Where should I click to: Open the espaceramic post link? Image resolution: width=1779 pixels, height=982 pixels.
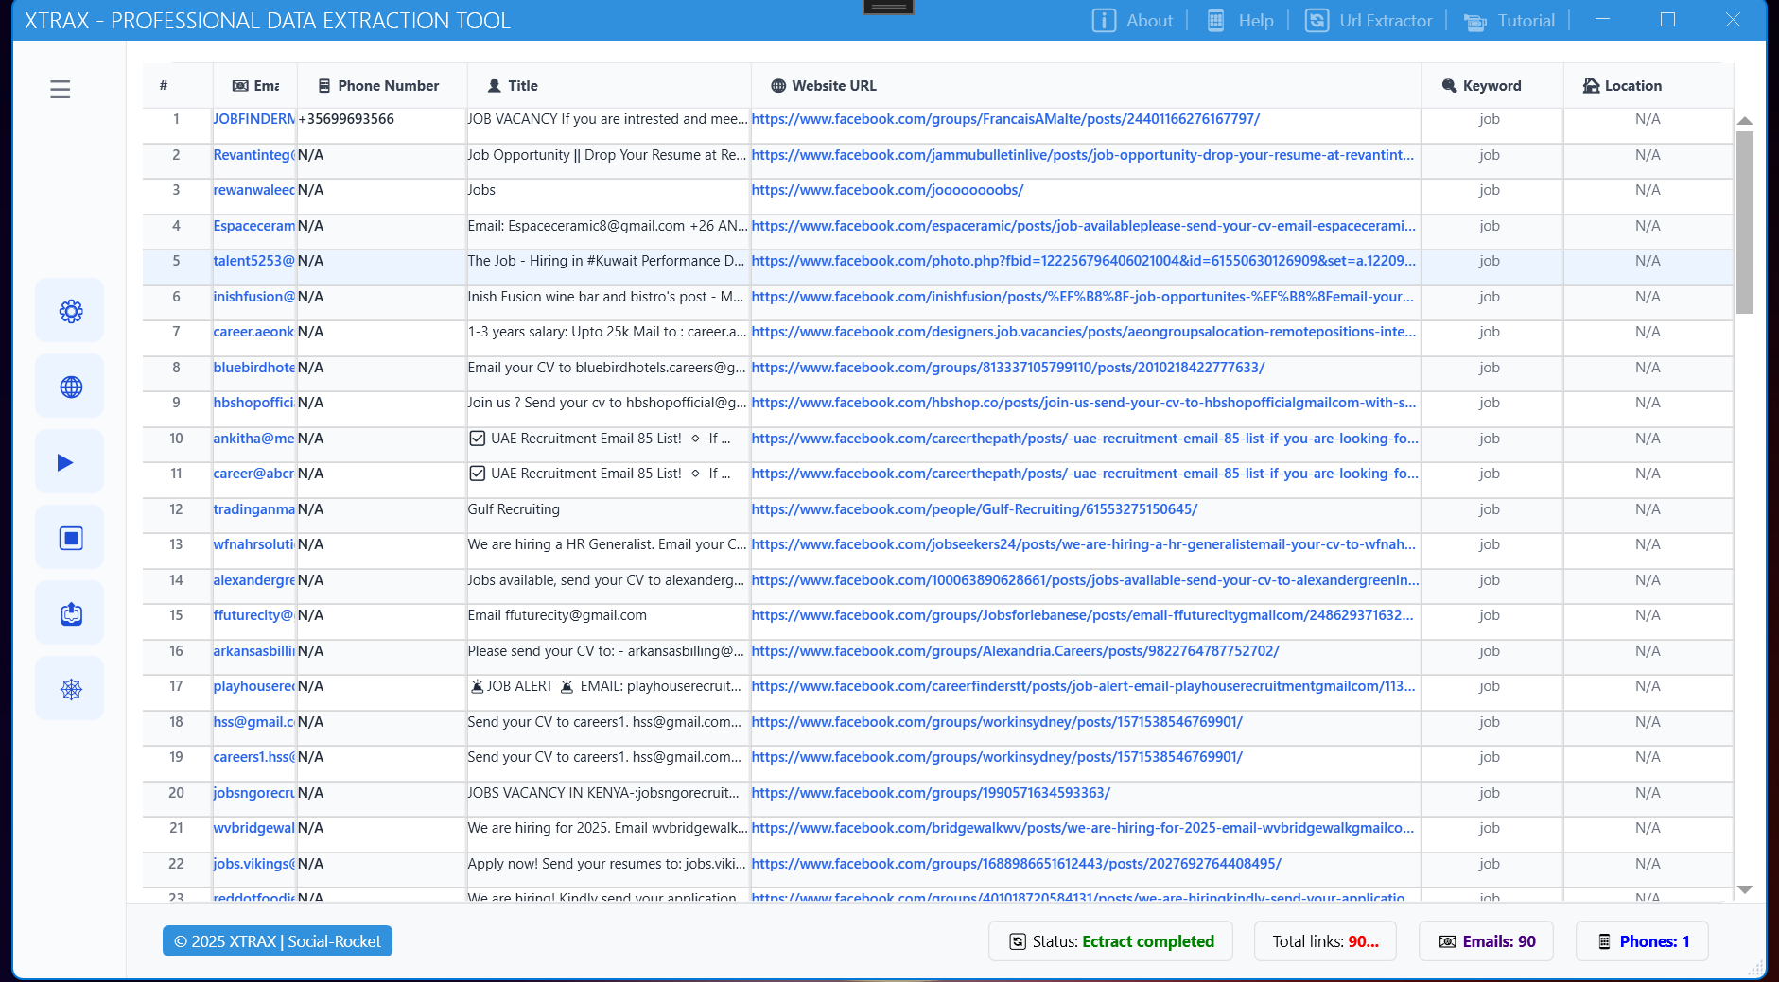point(1084,226)
